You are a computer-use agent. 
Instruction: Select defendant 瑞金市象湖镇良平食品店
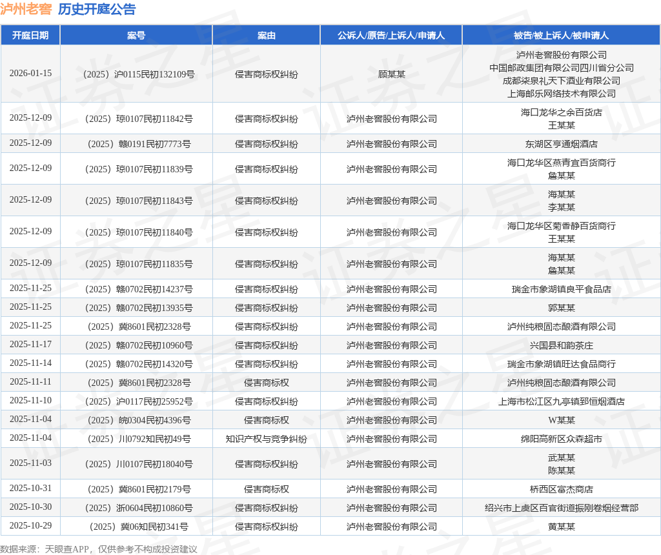click(562, 289)
